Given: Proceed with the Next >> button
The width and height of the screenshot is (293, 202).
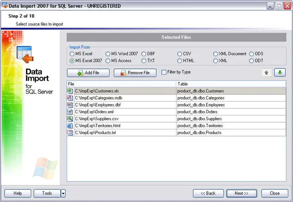Looking at the screenshot, I should (x=242, y=193).
